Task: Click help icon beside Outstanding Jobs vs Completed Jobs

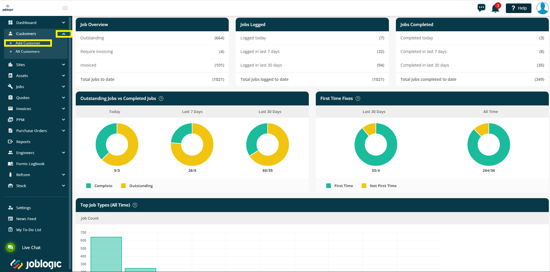Action: tap(161, 98)
